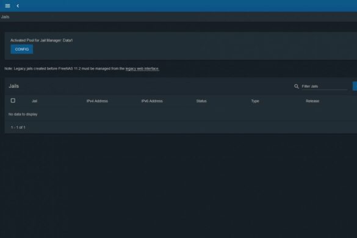
Task: Click the '1 - 1 of 1' pagination text
Action: point(18,128)
